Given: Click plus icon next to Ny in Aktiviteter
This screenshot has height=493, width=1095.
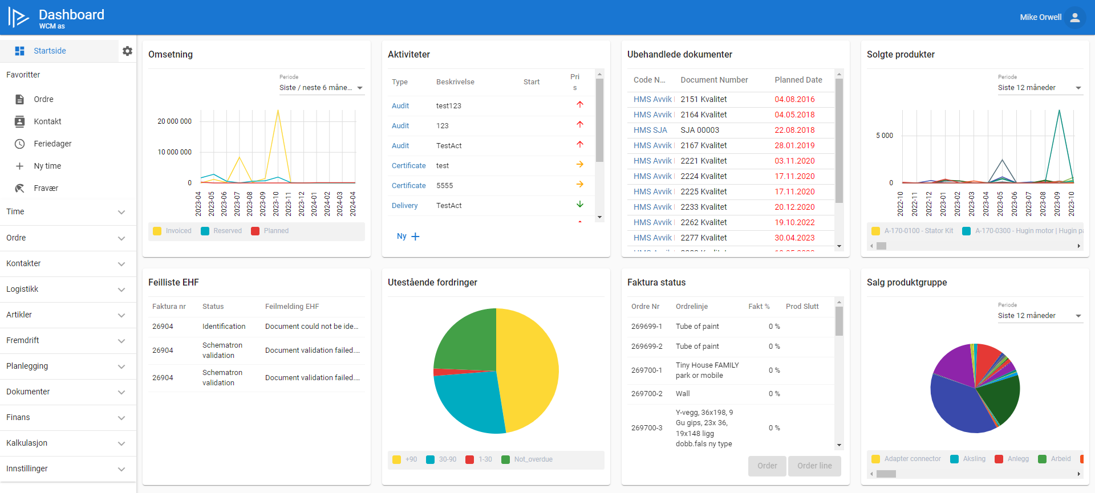Looking at the screenshot, I should tap(415, 237).
